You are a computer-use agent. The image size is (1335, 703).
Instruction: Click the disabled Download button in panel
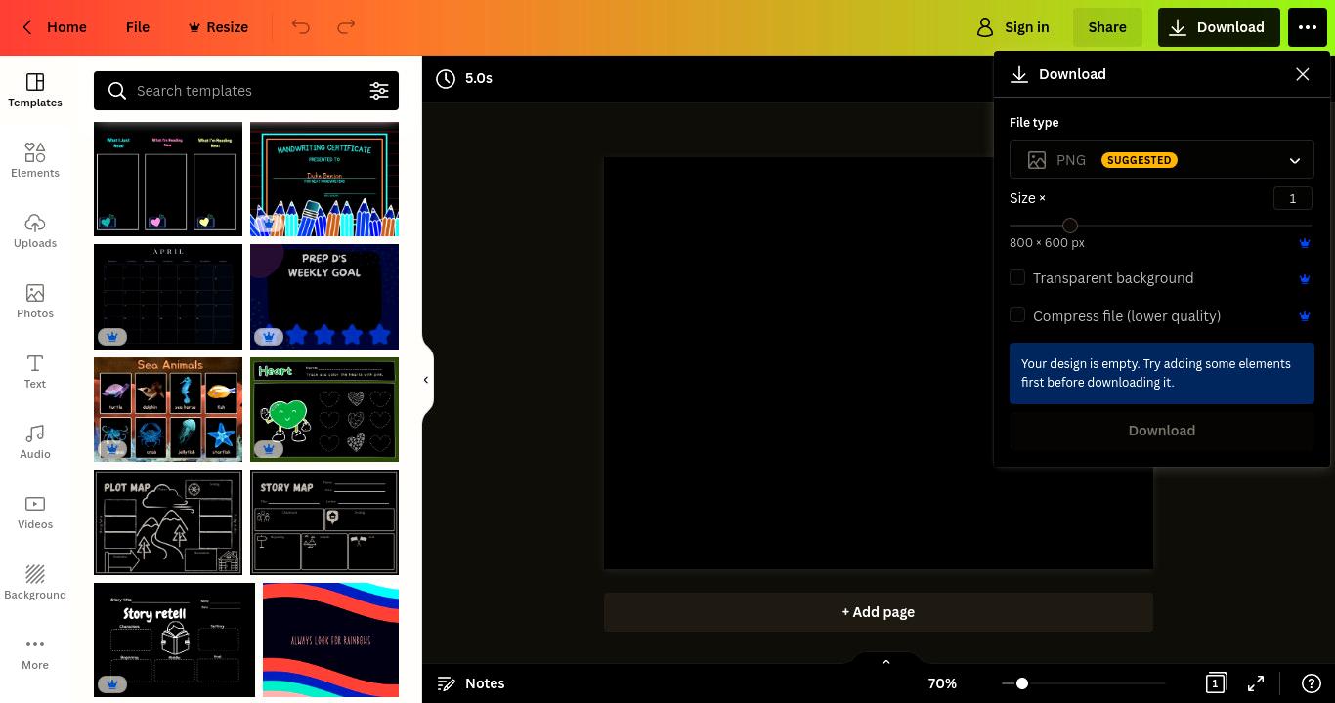pos(1162,431)
